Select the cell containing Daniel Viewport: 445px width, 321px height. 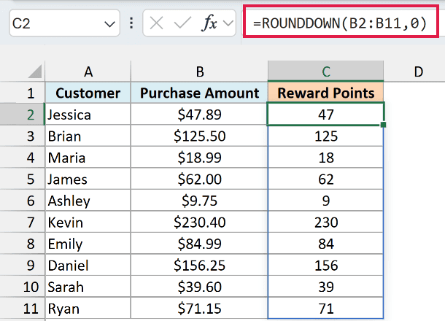(x=88, y=266)
